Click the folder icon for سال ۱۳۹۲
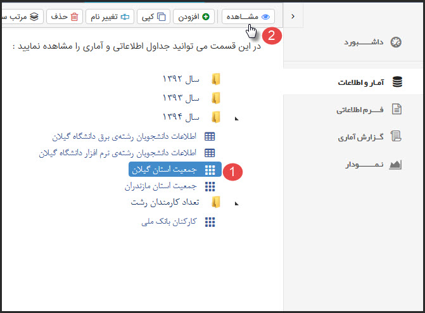The image size is (425, 313). point(216,79)
